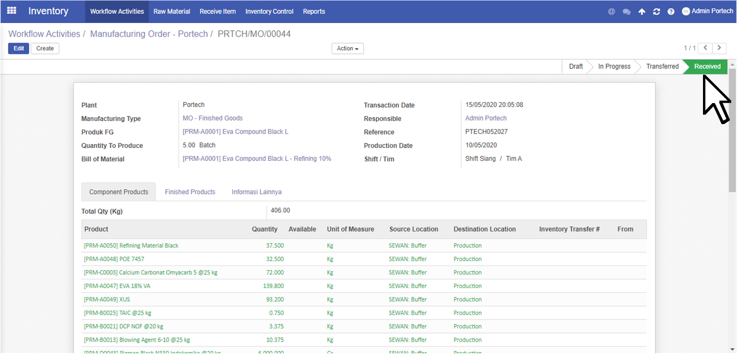Click the @ mentions icon
This screenshot has width=737, height=354.
click(612, 11)
